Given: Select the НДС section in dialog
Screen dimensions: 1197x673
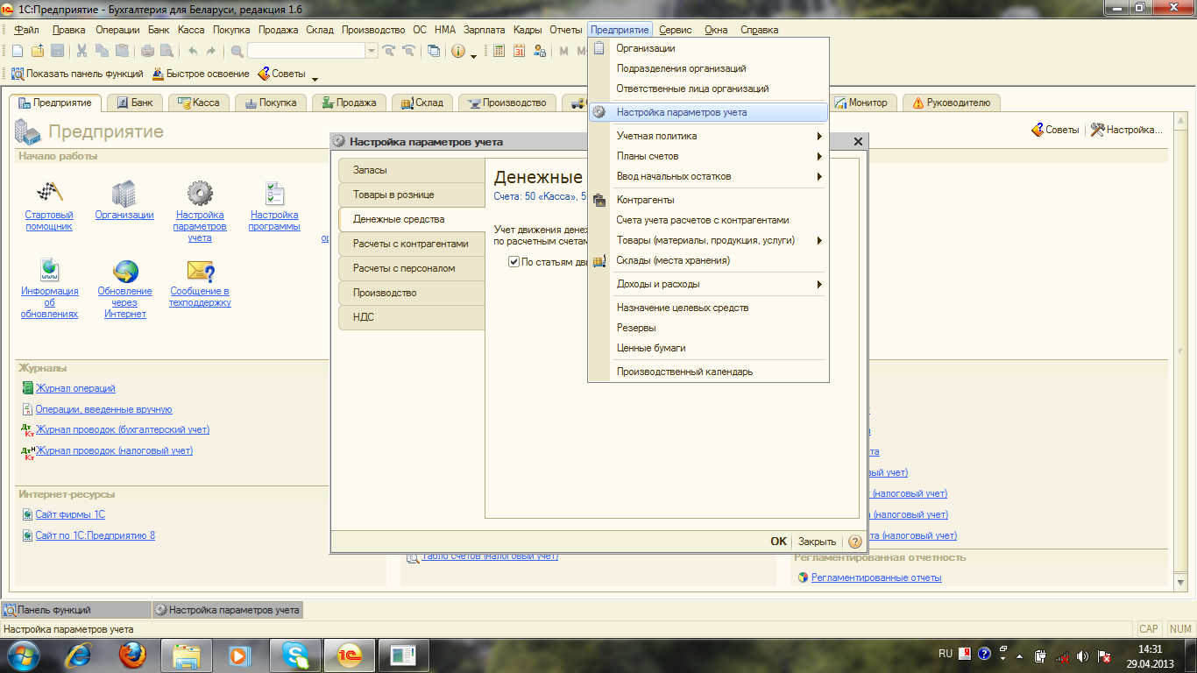Looking at the screenshot, I should point(412,317).
